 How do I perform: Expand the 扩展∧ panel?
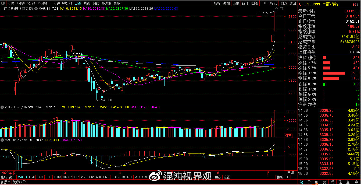point(6,182)
